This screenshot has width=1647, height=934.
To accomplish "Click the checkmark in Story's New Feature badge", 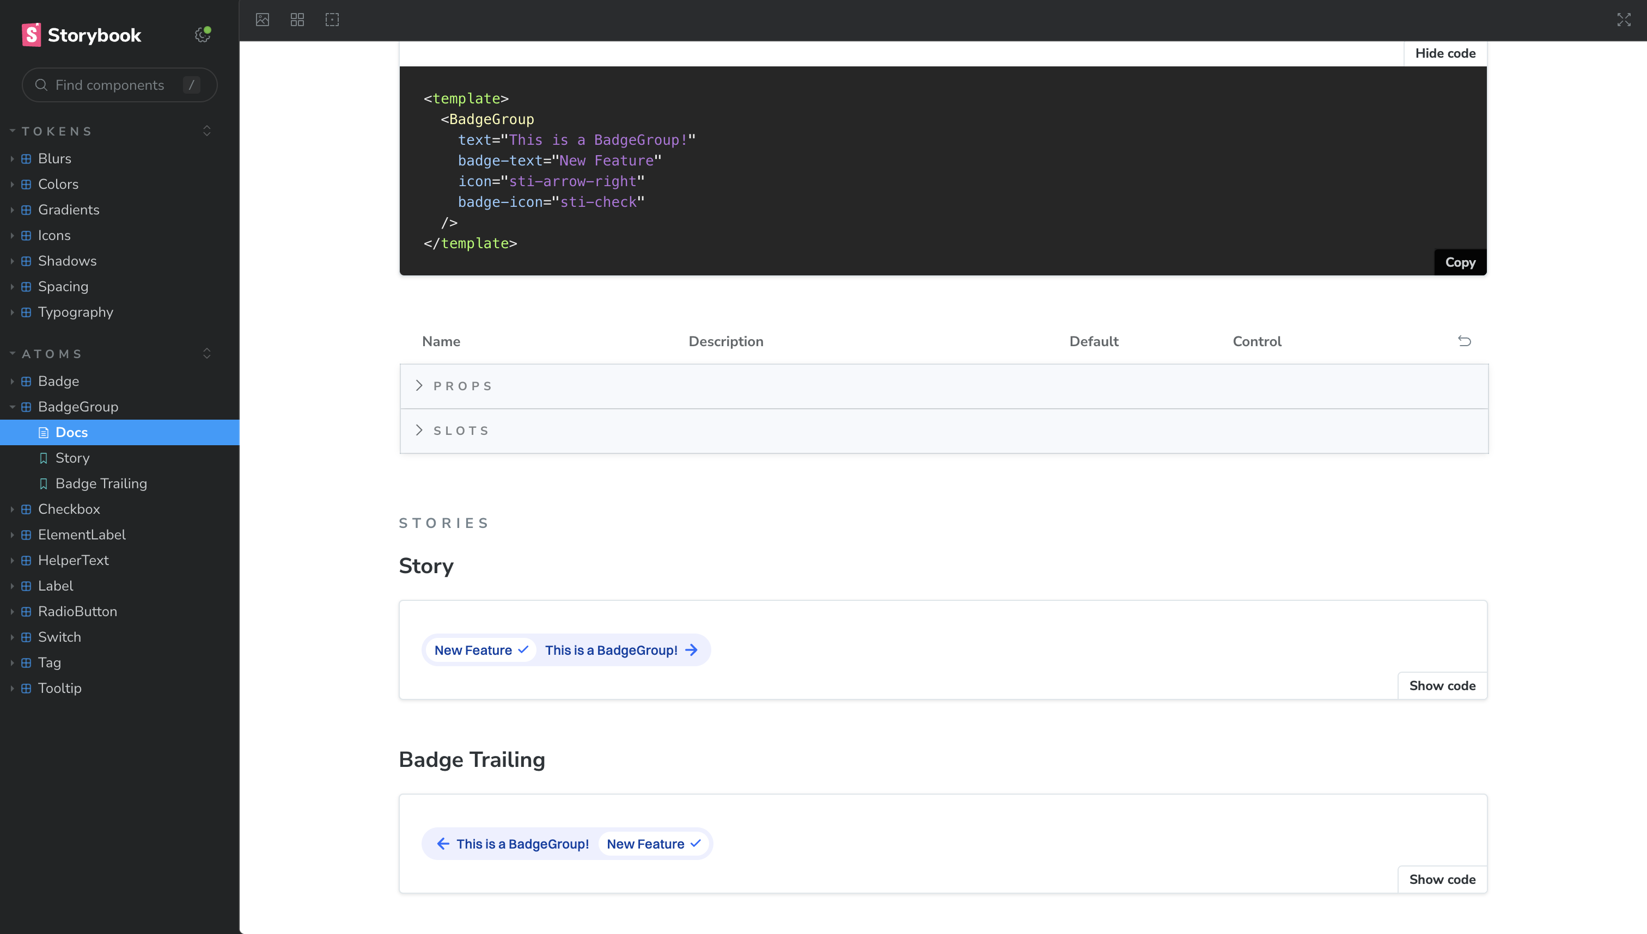I will tap(523, 650).
